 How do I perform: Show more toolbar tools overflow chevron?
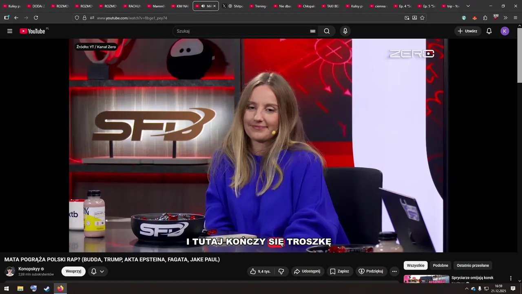coord(506,18)
